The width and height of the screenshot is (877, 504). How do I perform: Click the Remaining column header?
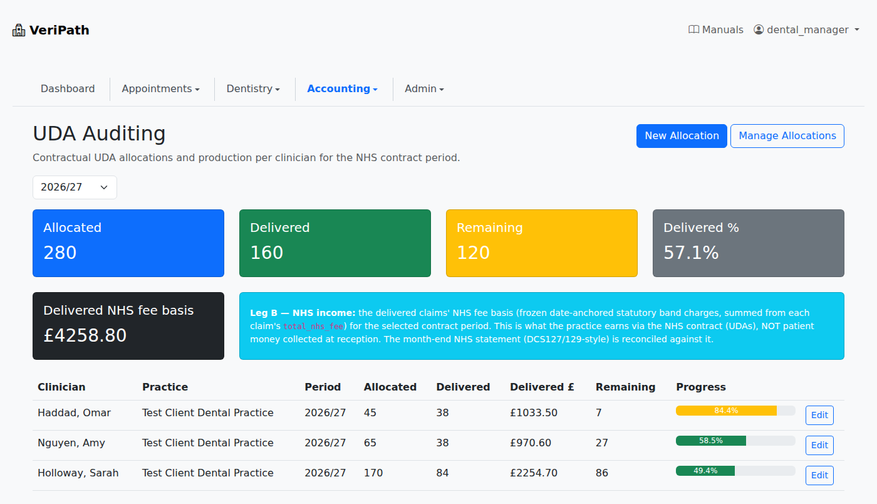[625, 387]
